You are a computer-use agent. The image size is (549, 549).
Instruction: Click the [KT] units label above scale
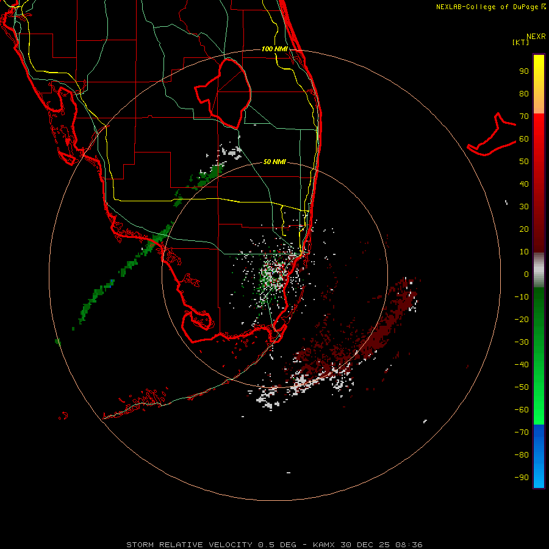(x=521, y=42)
